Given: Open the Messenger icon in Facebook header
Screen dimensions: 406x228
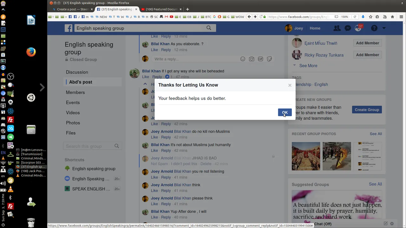Looking at the screenshot, I should (x=348, y=28).
